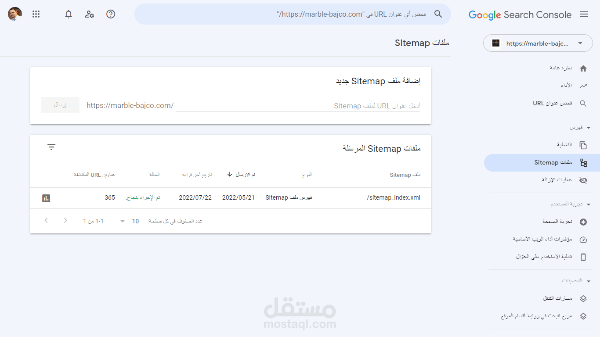This screenshot has height=337, width=600.
Task: Open the help question mark icon
Action: tap(111, 14)
